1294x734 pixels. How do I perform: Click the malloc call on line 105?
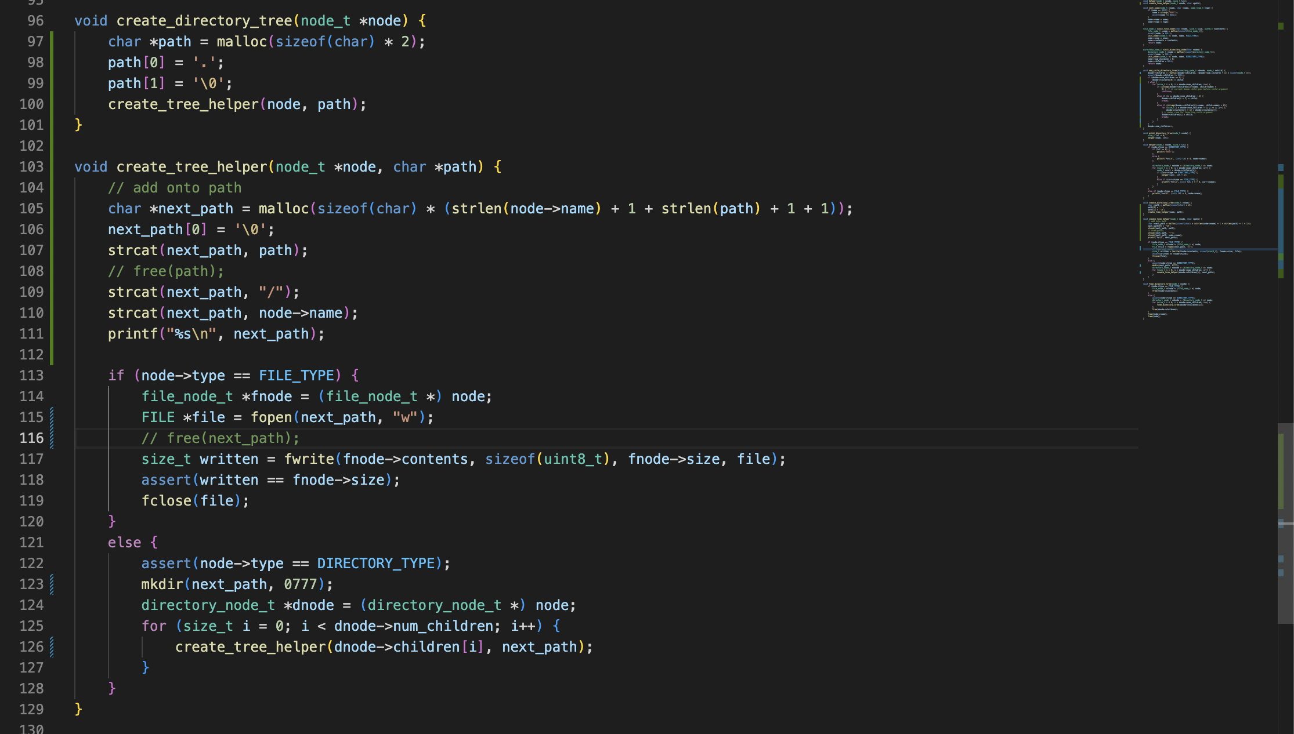point(283,209)
